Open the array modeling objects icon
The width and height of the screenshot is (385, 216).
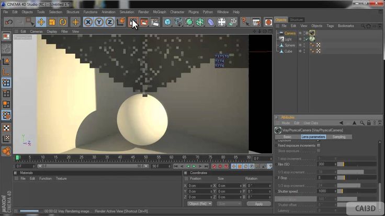click(x=200, y=22)
